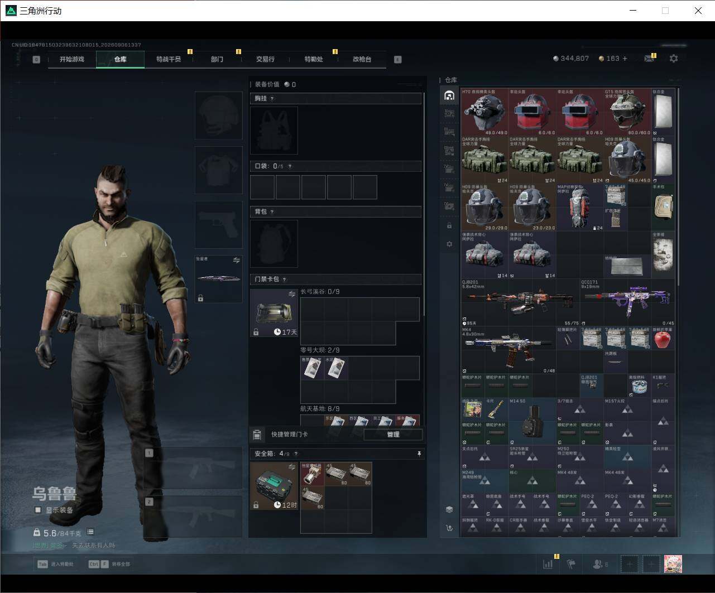Select the QCQ171 submachine gun in stash
The width and height of the screenshot is (715, 593).
[x=628, y=303]
